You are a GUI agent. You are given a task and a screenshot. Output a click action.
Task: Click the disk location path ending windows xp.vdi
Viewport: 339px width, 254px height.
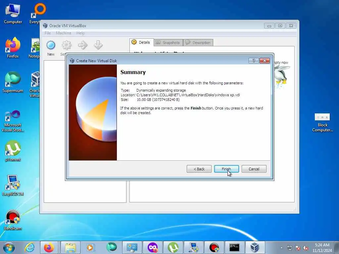tap(188, 95)
